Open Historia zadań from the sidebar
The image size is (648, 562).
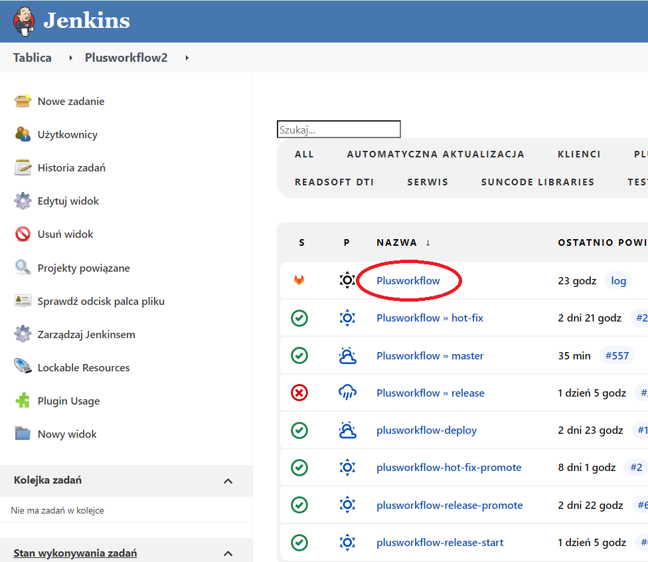click(x=72, y=168)
